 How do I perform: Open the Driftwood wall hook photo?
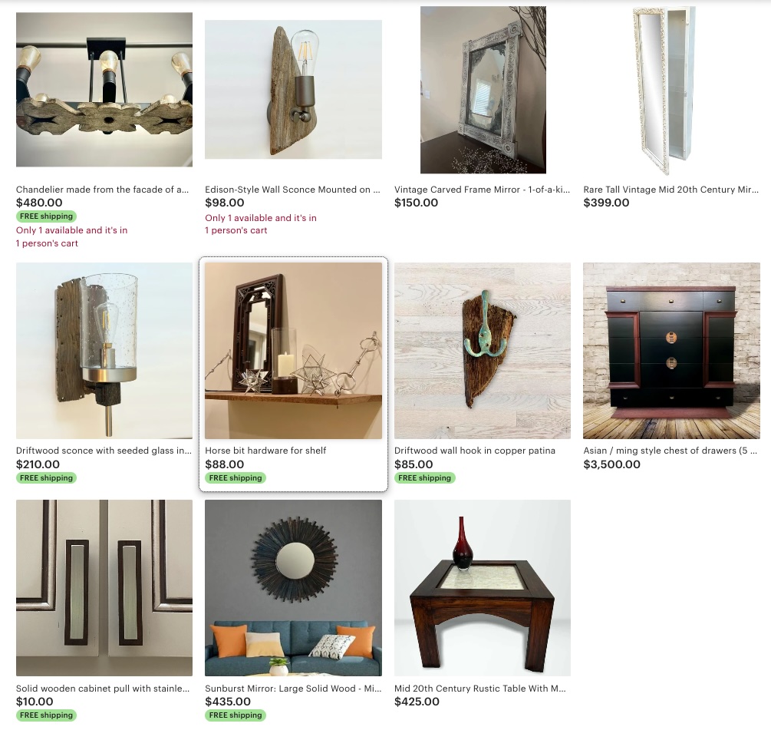(x=483, y=351)
